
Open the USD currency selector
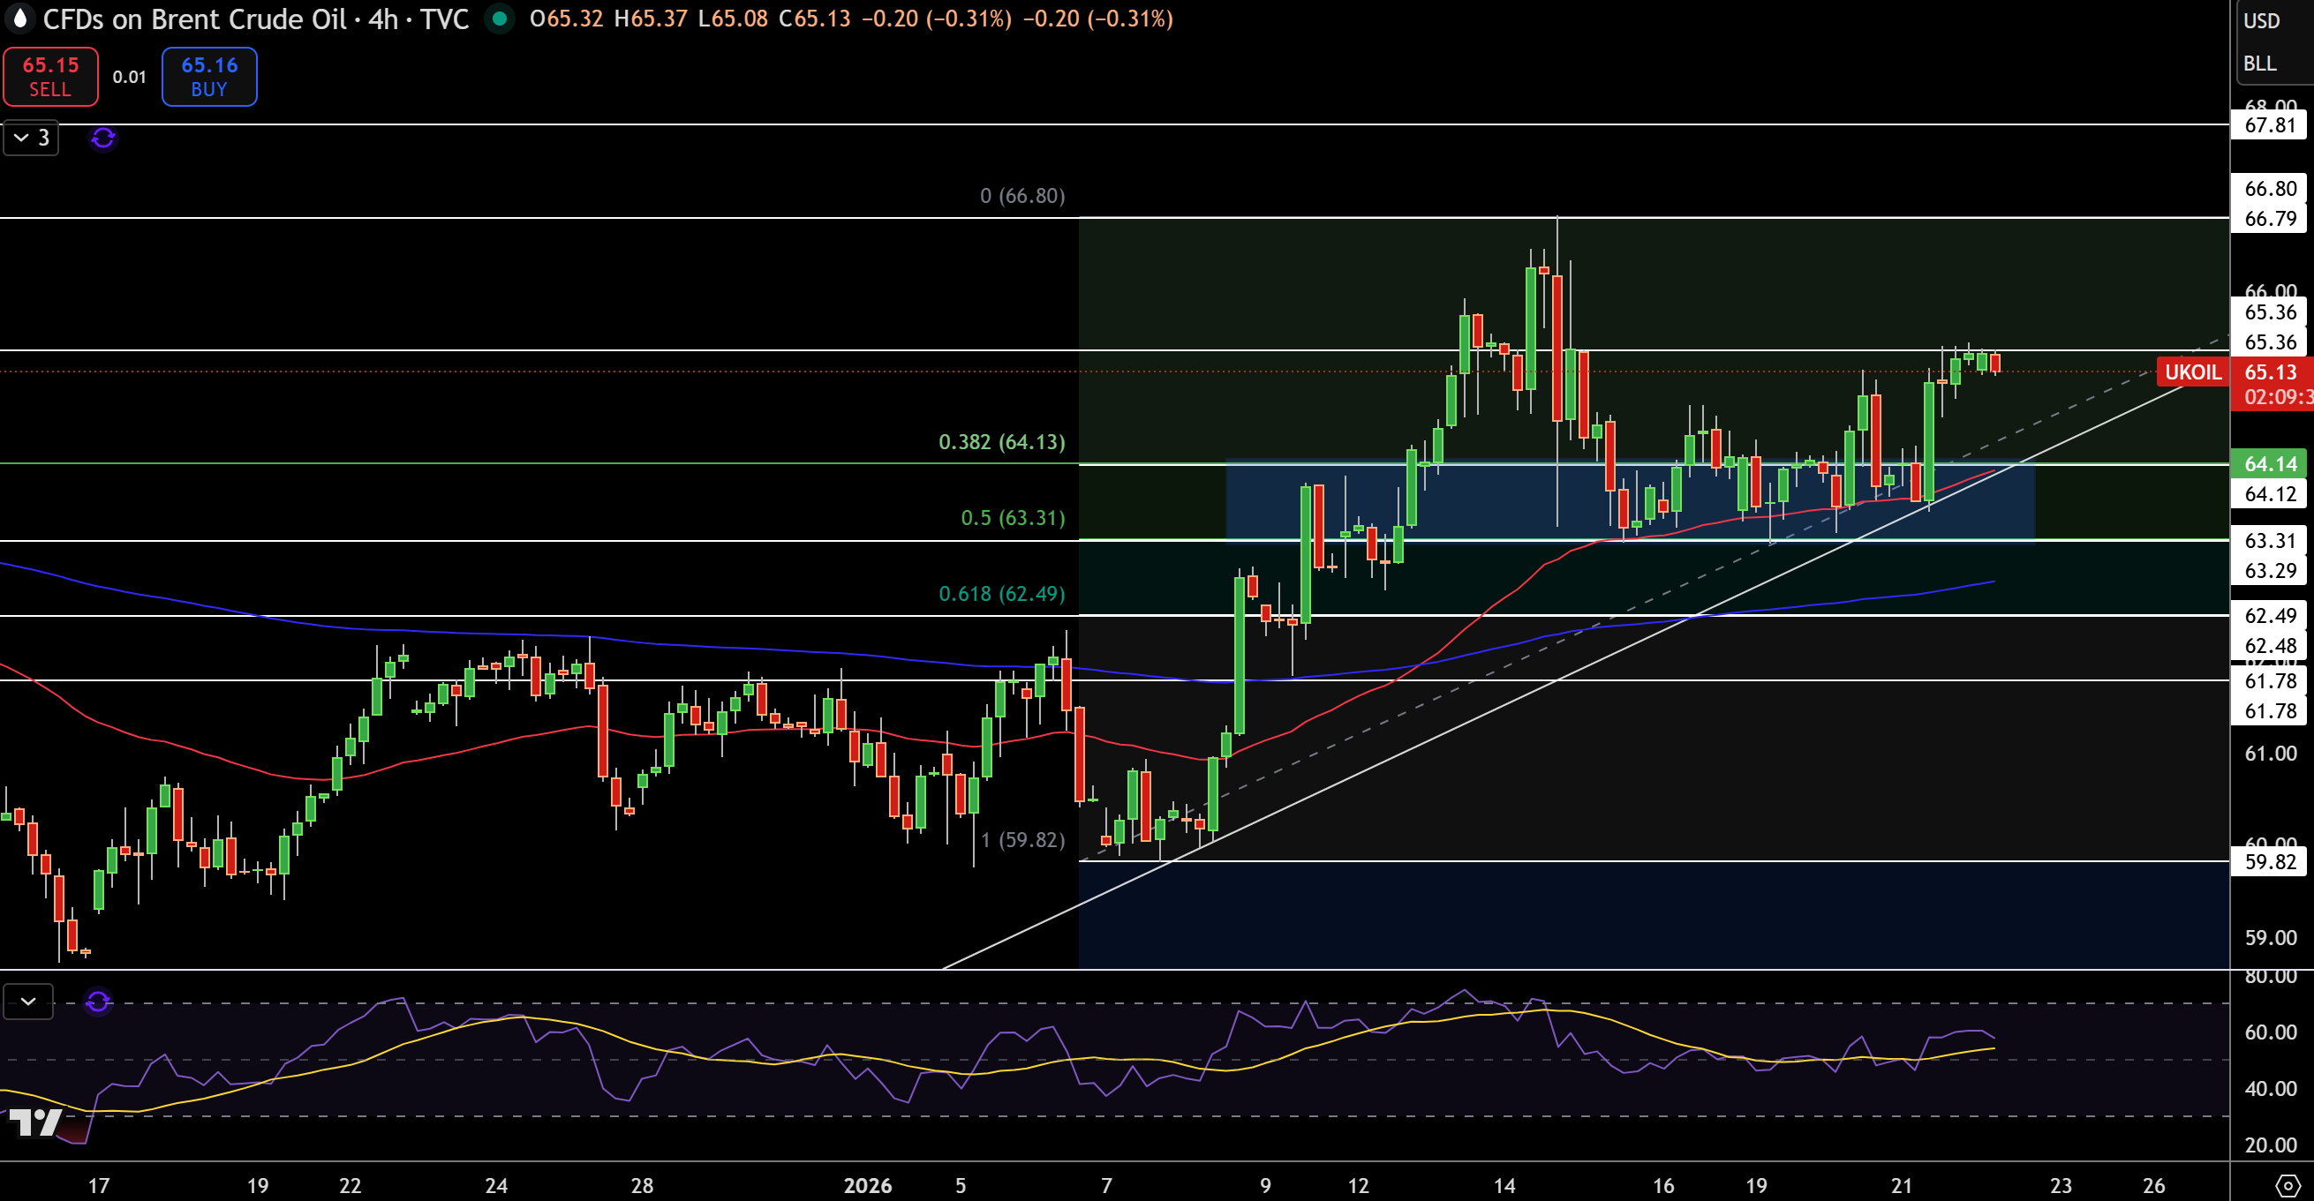pyautogui.click(x=2262, y=20)
